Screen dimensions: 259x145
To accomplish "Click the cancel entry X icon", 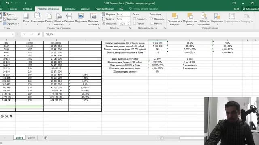I will tap(25, 34).
